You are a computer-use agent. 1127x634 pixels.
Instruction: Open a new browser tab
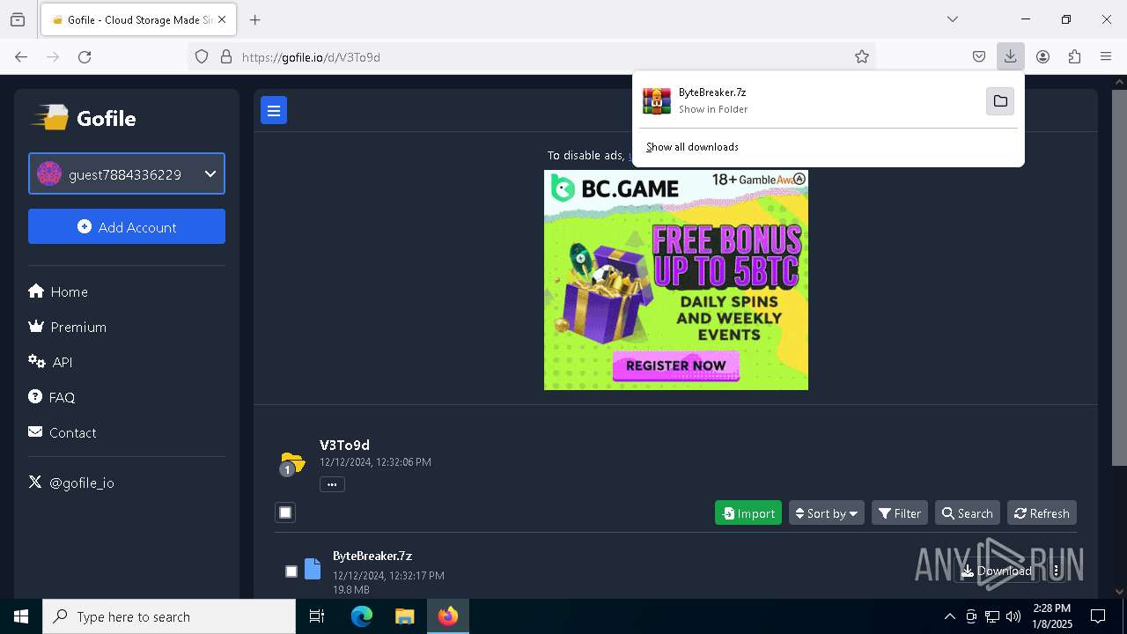point(255,19)
